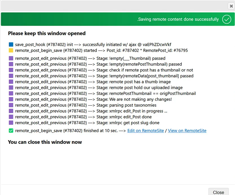The image size is (235, 195).
Task: Click the 'Please keep this window opened' heading
Action: click(47, 33)
